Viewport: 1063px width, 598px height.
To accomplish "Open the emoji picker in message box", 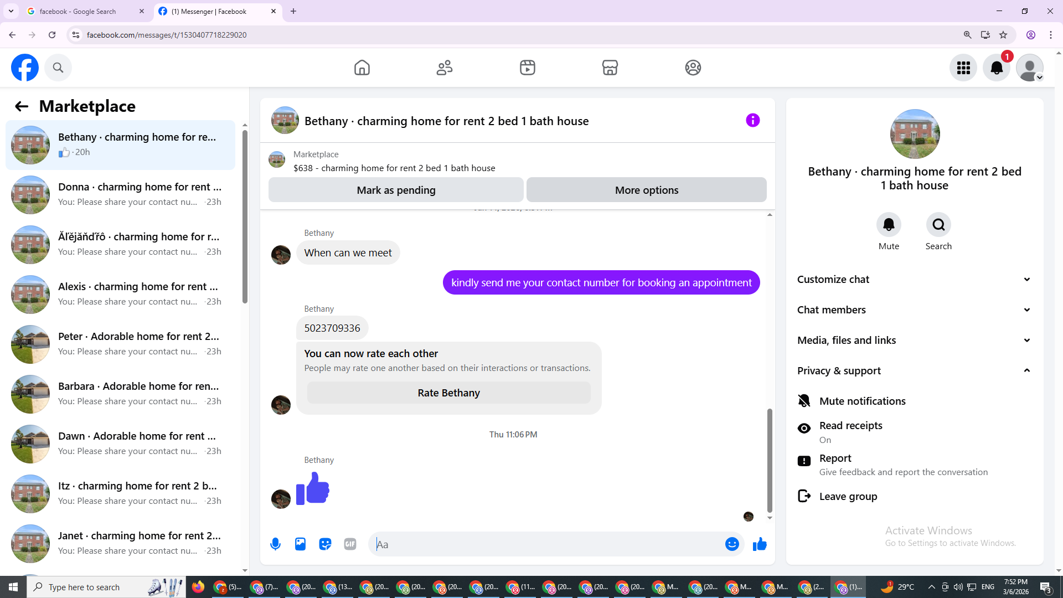I will coord(732,544).
